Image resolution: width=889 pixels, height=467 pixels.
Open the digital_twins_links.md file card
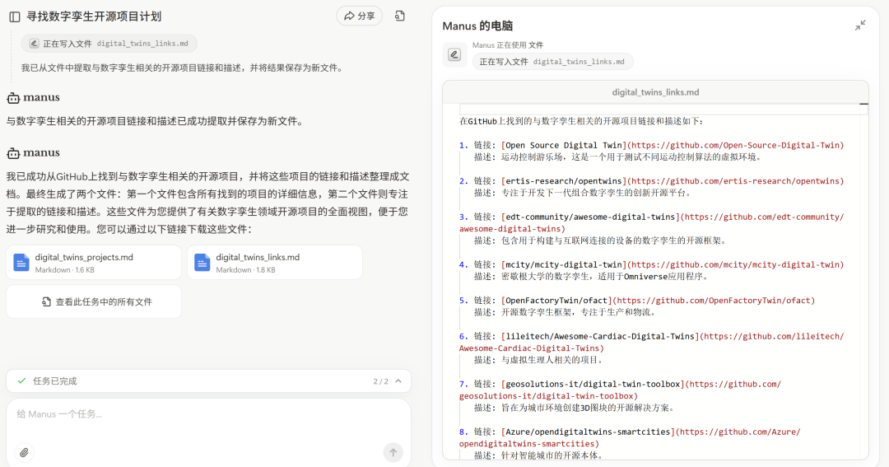point(275,263)
